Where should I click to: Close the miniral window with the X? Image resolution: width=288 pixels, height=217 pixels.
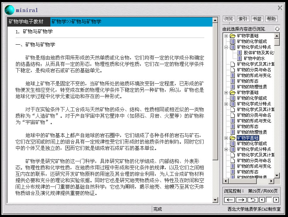280,8
